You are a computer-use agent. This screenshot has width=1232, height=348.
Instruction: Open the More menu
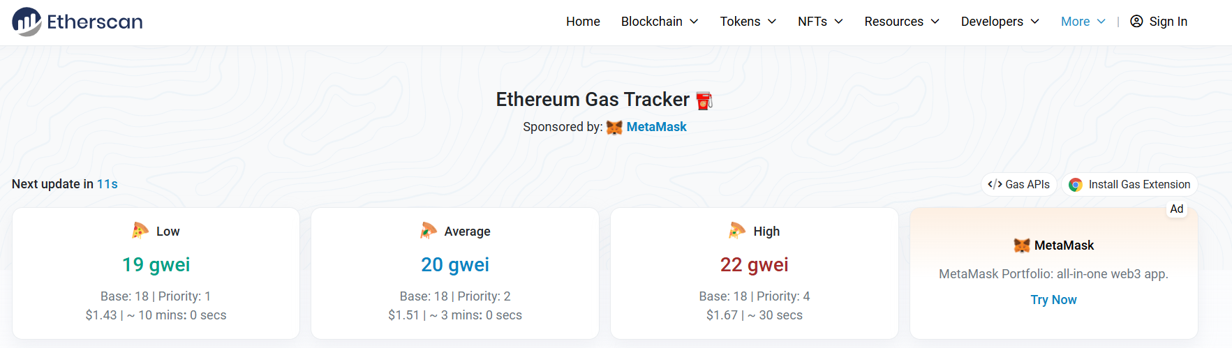click(1083, 22)
